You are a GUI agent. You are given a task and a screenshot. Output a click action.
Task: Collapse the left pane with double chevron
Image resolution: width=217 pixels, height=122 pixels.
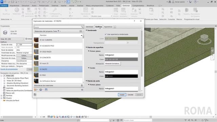82,90
